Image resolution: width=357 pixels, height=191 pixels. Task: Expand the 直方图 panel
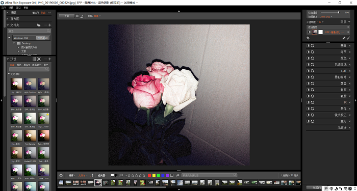[8, 19]
